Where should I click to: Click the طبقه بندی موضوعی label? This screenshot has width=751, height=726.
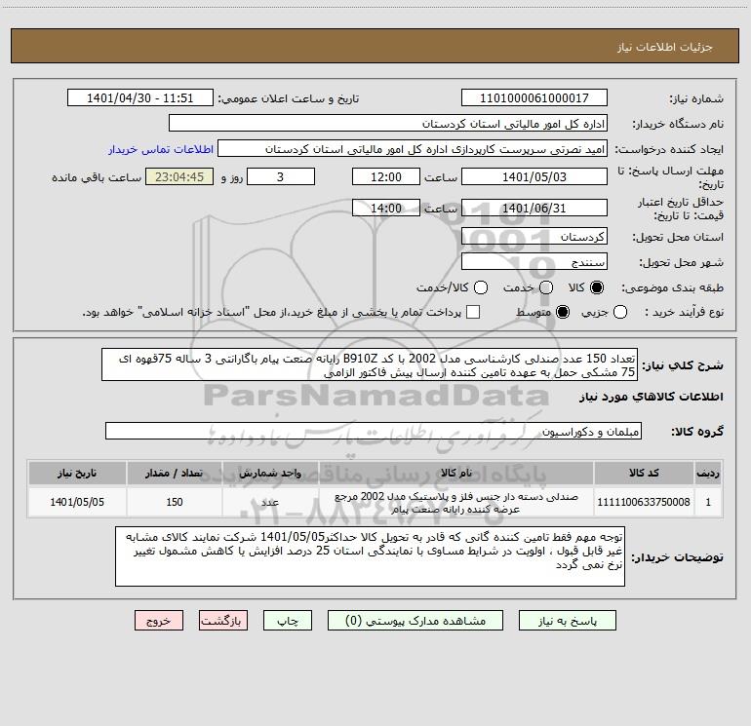point(672,288)
